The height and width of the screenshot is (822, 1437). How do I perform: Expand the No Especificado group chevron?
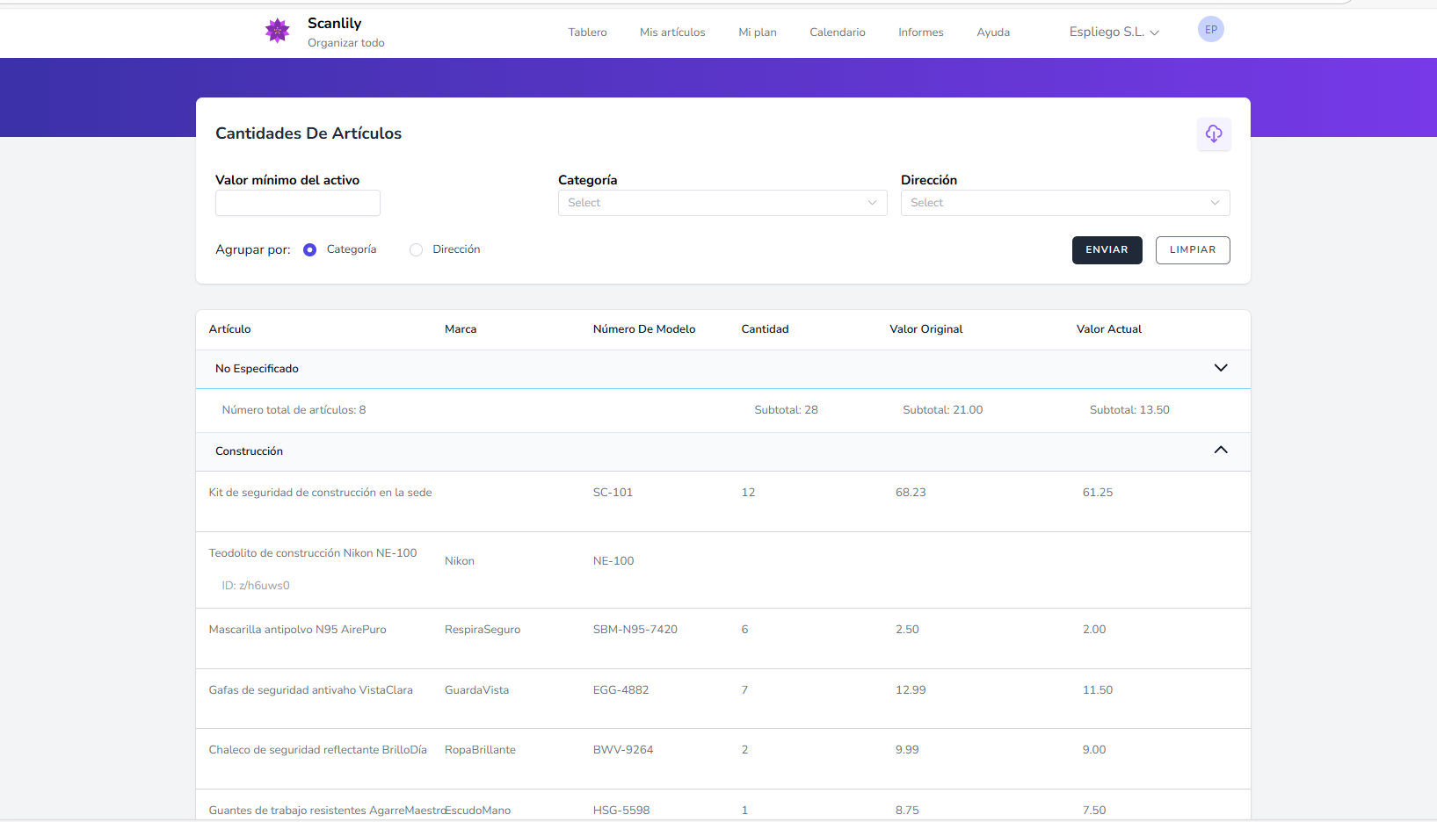[1220, 368]
